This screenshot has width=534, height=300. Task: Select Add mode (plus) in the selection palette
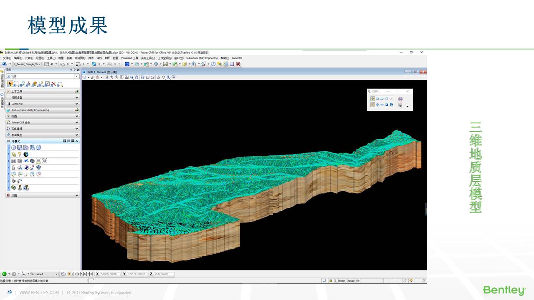pos(377,105)
